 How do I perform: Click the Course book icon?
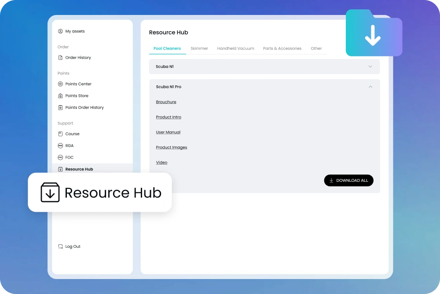60,134
